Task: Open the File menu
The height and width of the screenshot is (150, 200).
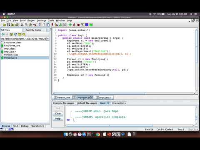Action: click(2, 20)
